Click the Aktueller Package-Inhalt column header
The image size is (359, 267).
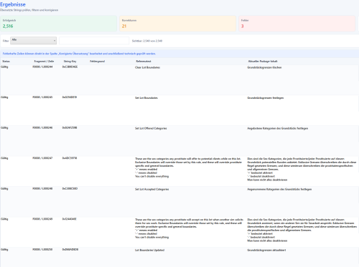(263, 62)
